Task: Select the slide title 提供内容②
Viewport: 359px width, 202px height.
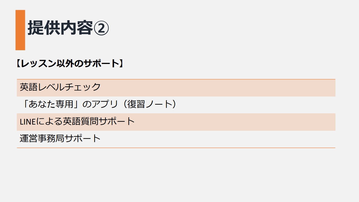Action: pyautogui.click(x=68, y=28)
